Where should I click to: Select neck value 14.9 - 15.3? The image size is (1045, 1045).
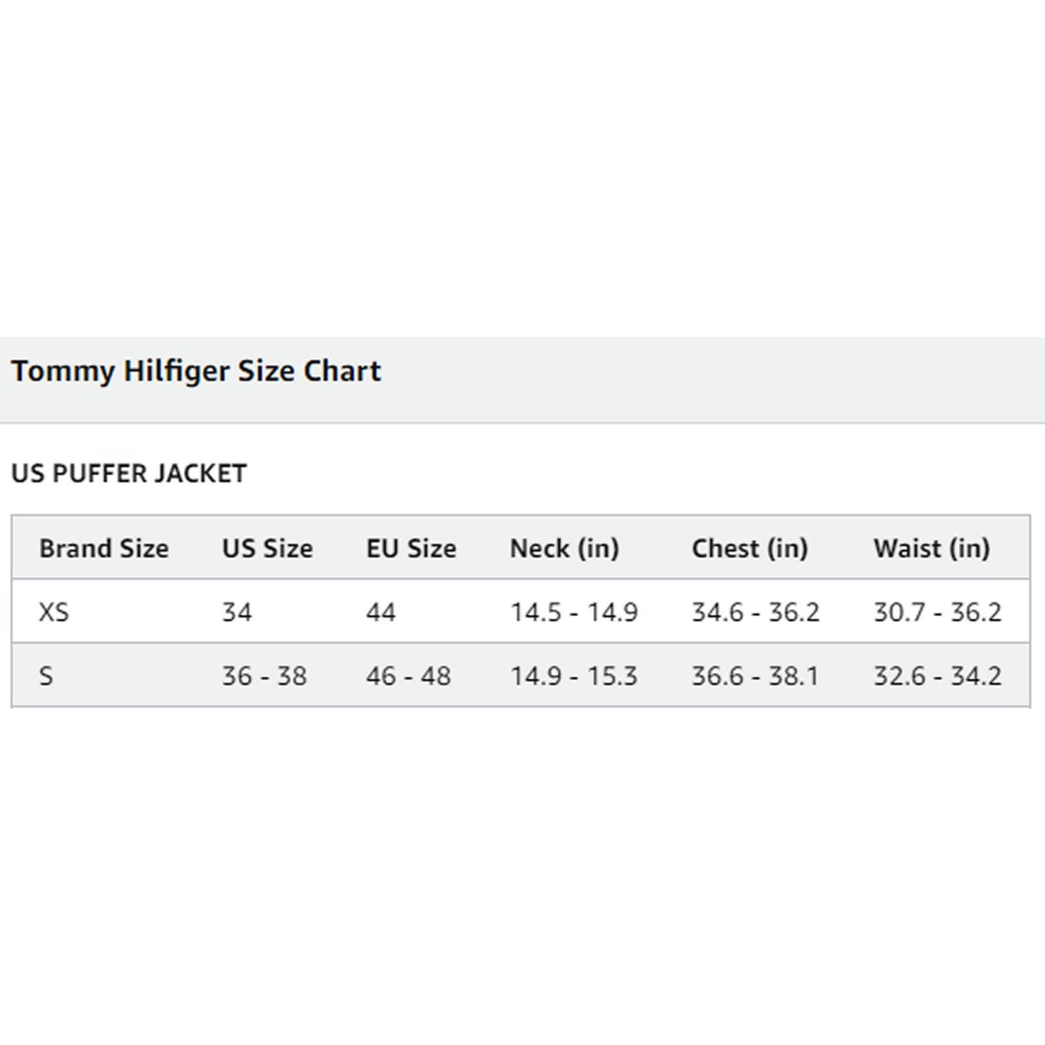[x=574, y=676]
